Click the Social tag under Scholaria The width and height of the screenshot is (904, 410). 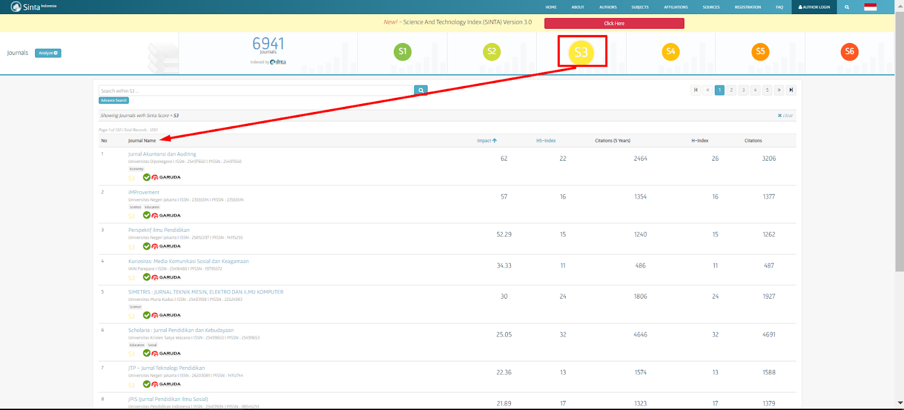[153, 345]
